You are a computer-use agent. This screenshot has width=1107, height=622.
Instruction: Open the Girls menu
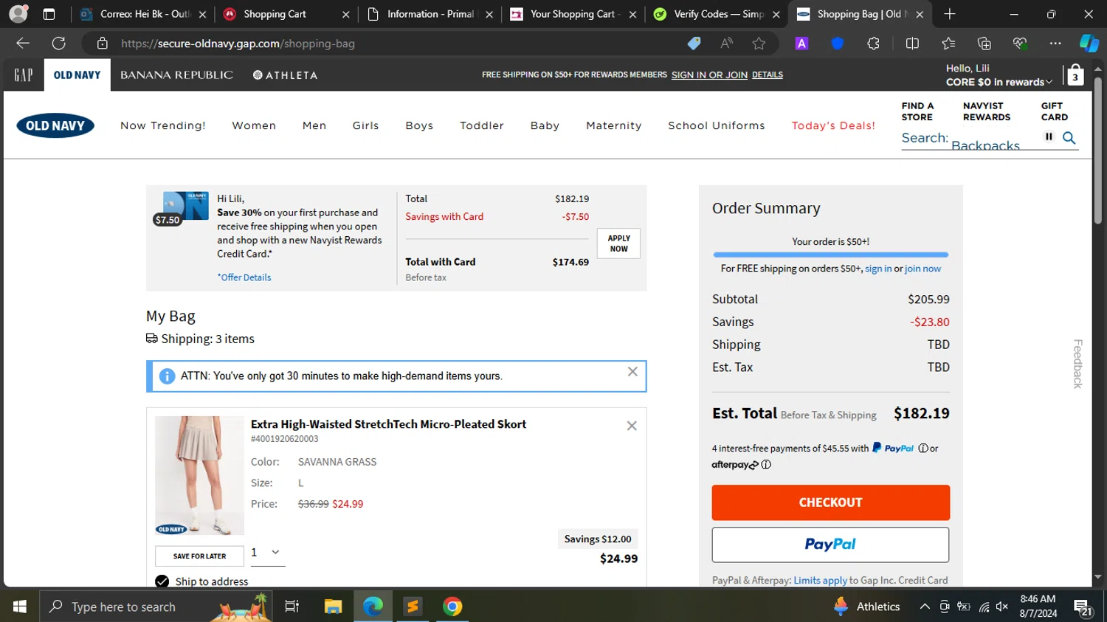click(365, 125)
